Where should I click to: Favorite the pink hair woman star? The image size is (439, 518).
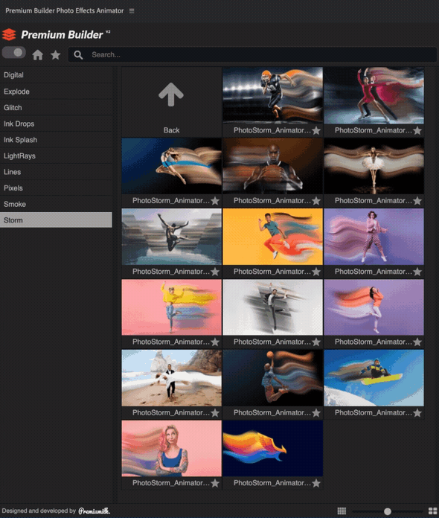coord(215,483)
